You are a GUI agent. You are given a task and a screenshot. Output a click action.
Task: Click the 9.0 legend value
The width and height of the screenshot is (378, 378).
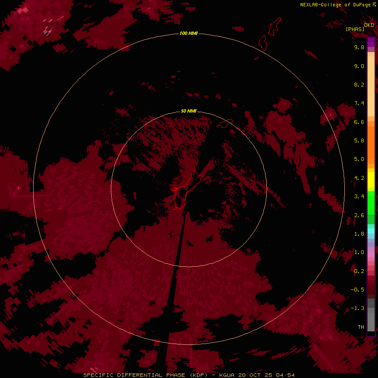click(359, 66)
